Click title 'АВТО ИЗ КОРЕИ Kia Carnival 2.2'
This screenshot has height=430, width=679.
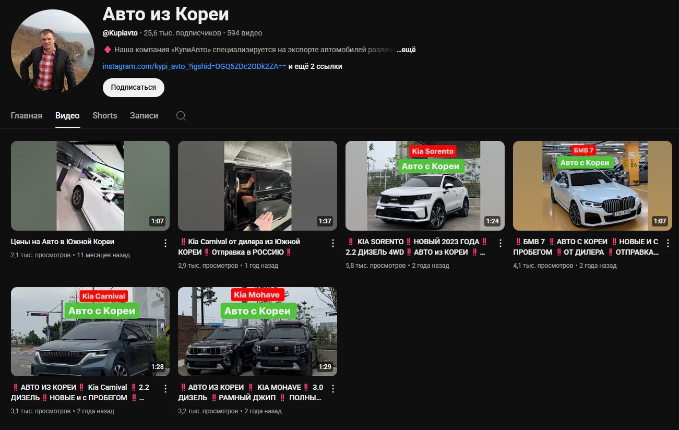tap(81, 392)
